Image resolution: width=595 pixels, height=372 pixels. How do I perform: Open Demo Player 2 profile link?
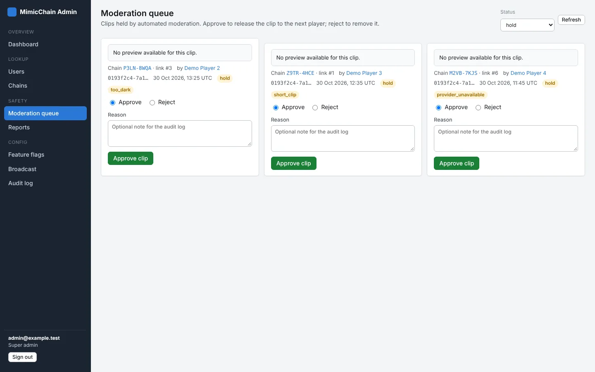point(202,68)
